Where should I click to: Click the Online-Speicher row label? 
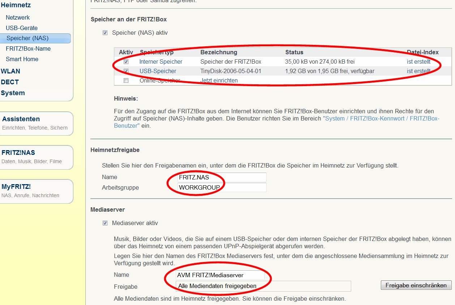point(160,81)
